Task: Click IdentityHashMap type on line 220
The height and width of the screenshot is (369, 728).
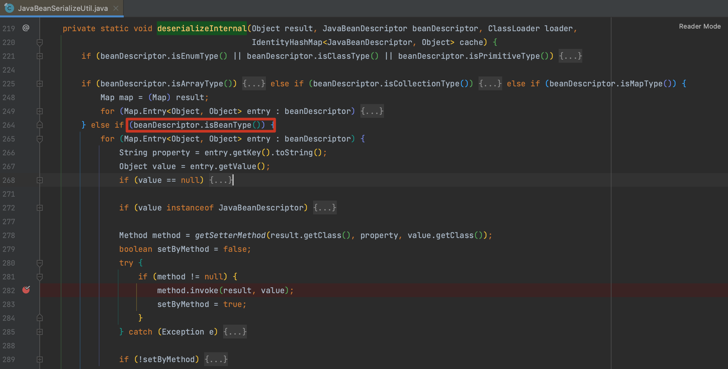Action: (287, 42)
